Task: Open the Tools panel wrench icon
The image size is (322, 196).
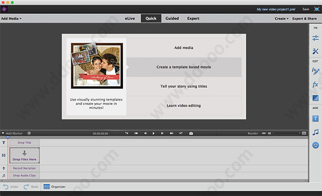Action: [316, 51]
